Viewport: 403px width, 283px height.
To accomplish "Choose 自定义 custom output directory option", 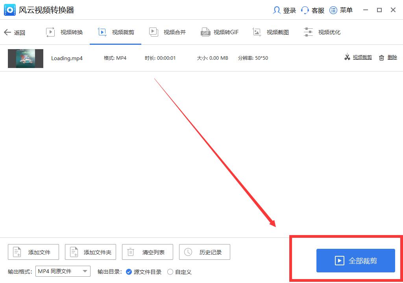I will pos(170,272).
